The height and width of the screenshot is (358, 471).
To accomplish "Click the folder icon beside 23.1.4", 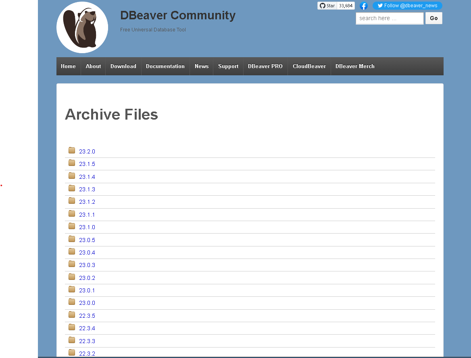I will (x=72, y=176).
